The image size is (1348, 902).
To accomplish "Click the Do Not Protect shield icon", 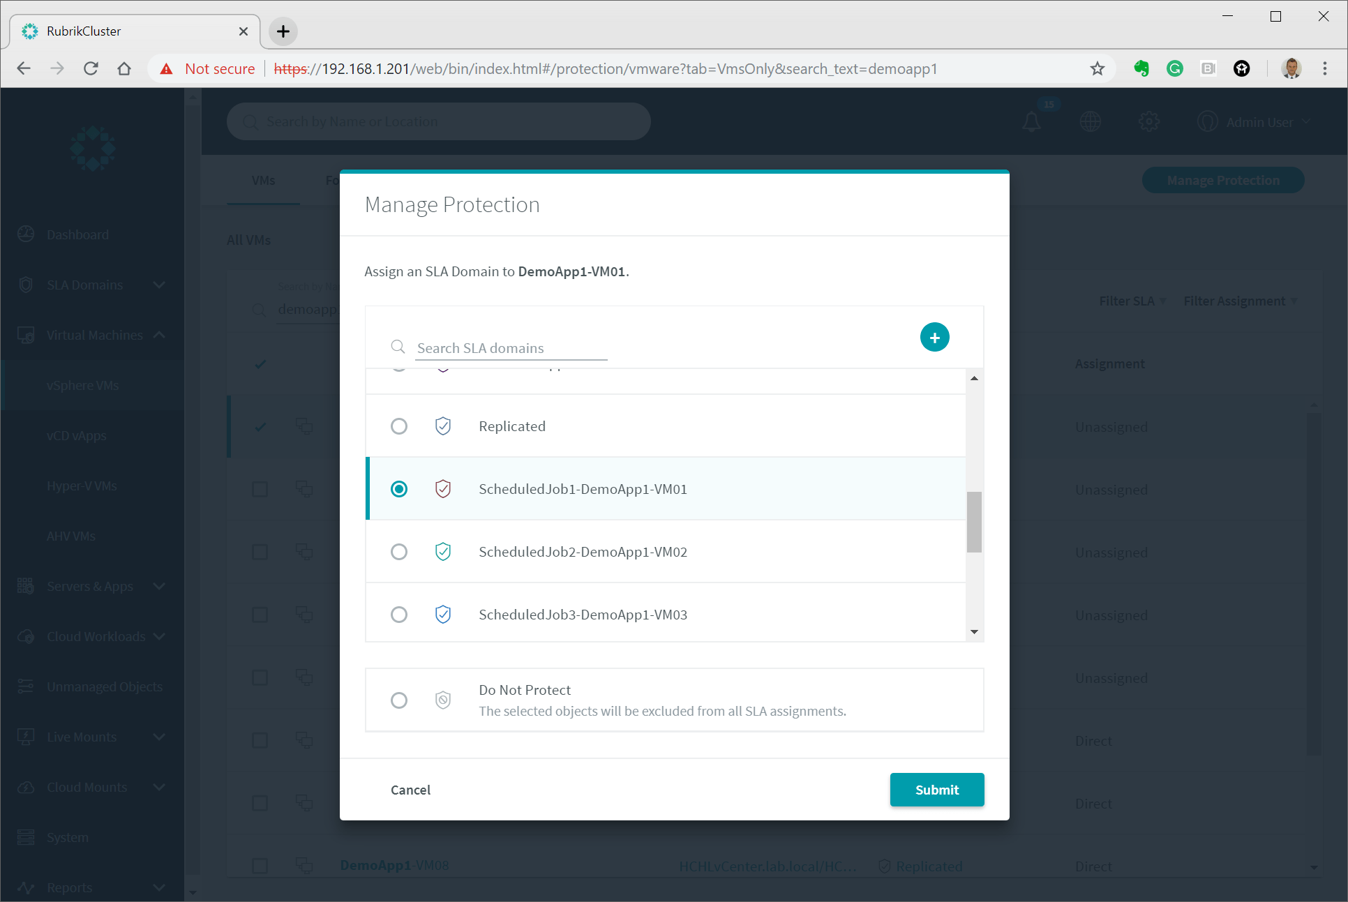I will coord(442,700).
